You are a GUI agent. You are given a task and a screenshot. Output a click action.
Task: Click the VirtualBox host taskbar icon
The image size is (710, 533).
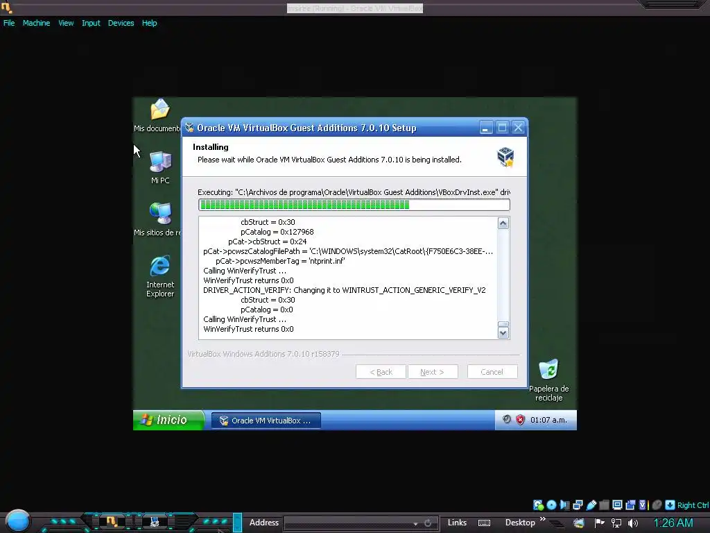point(112,522)
